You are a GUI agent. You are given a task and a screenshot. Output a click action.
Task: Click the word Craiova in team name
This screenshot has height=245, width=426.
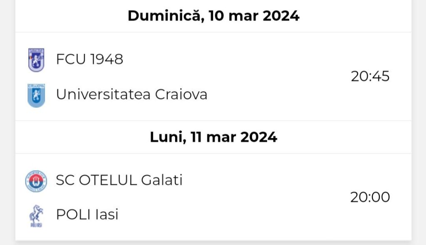tap(181, 95)
